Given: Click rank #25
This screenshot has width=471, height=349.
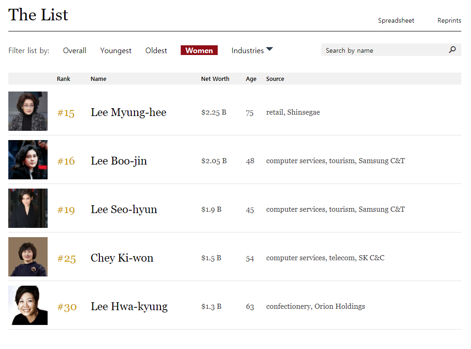Looking at the screenshot, I should click(67, 258).
